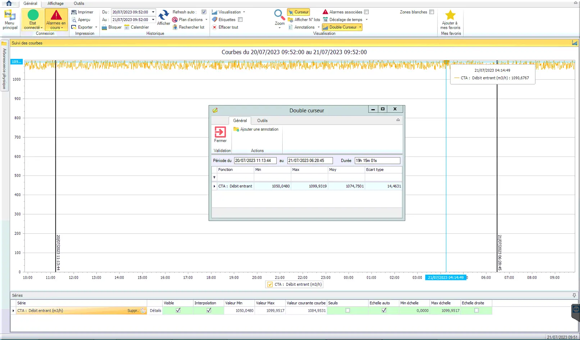580x340 pixels.
Task: Click the Période du start field
Action: tap(255, 161)
